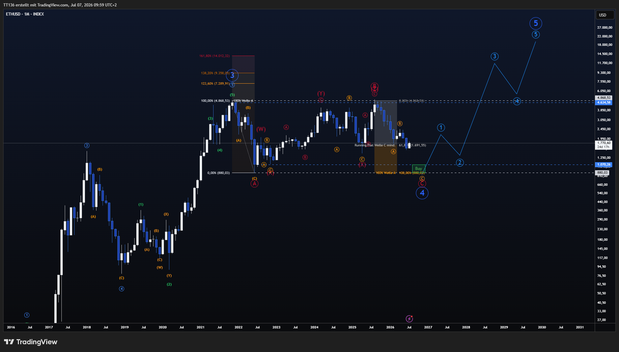Screen dimensions: 619x352
Task: Click the projected blue circled 1 wave marker after 2027
Action: coord(441,127)
